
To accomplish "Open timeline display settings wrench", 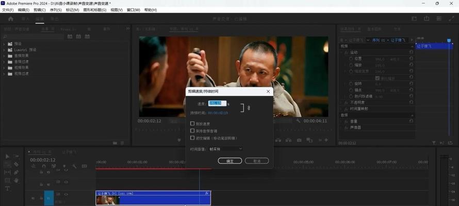I will click(74, 166).
